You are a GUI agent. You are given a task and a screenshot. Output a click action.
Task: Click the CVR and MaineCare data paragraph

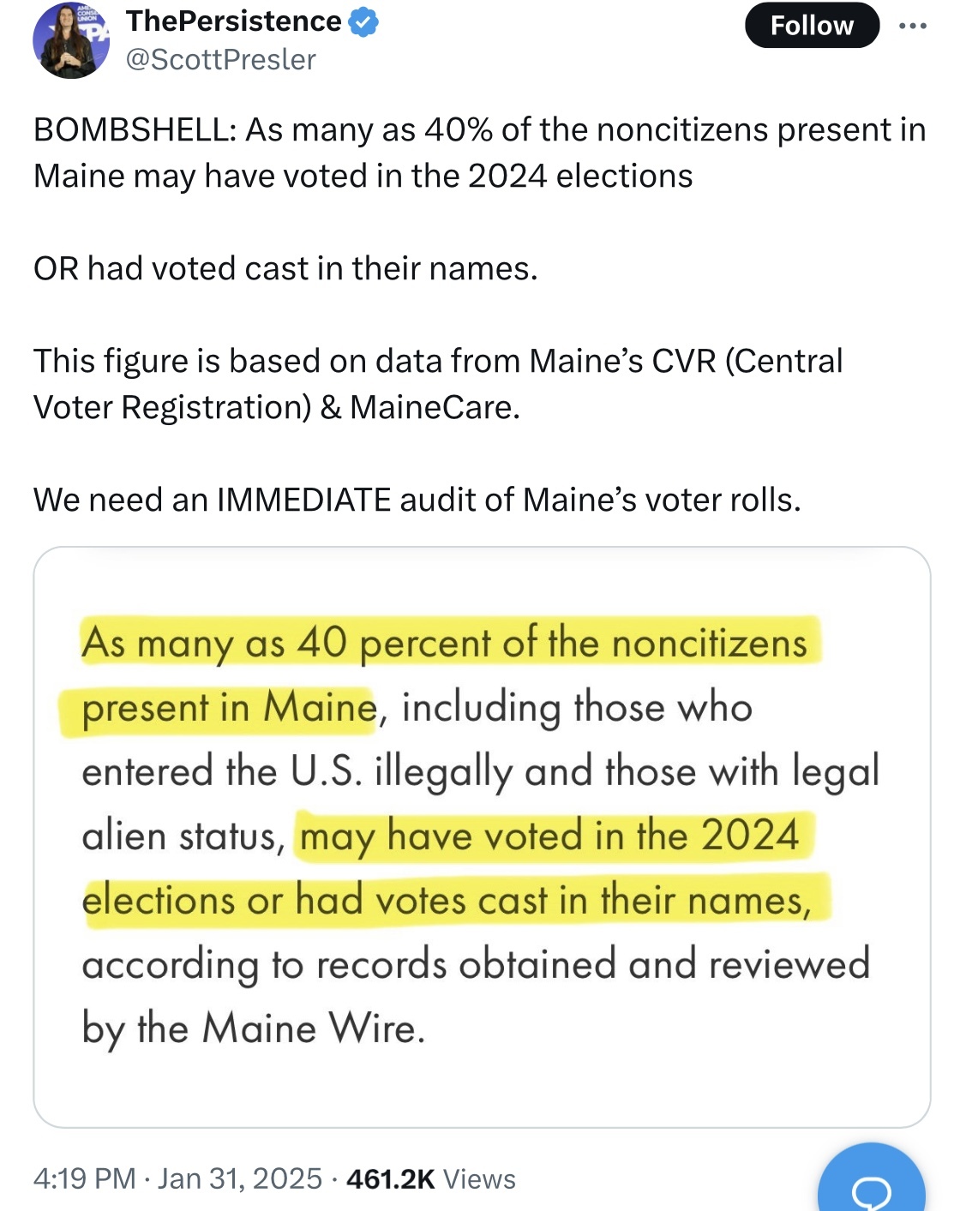tap(438, 384)
